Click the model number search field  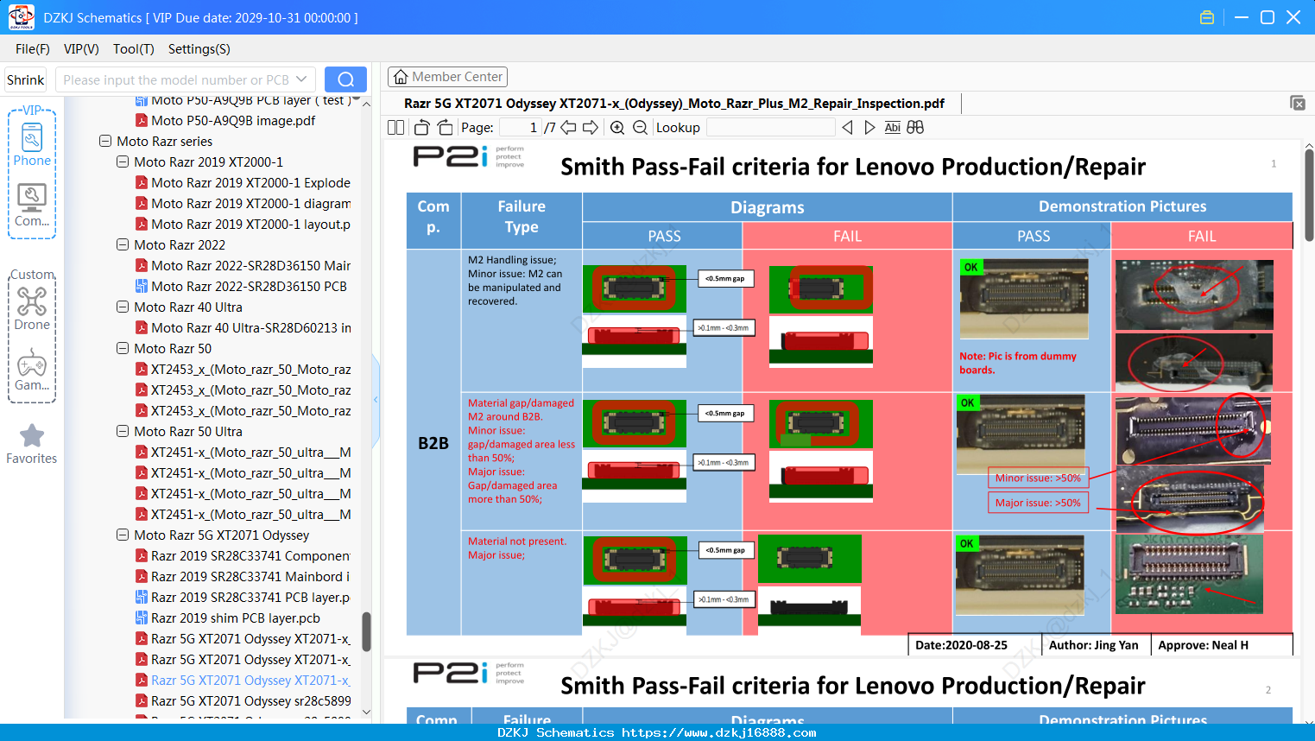(x=176, y=79)
